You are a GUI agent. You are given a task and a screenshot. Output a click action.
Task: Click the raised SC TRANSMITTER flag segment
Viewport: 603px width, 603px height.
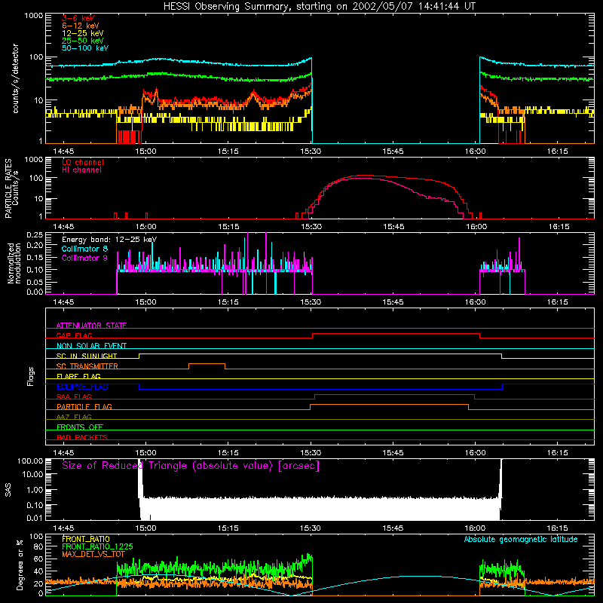(x=207, y=363)
